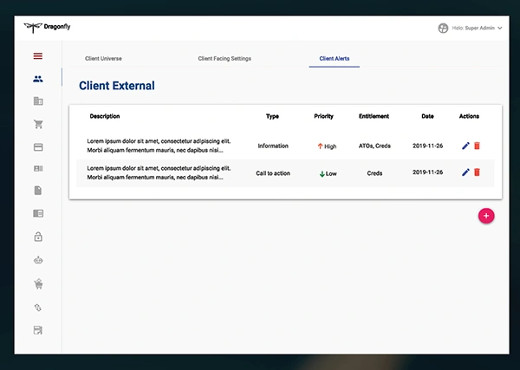This screenshot has height=370, width=520.
Task: Click the Priority column header
Action: (x=323, y=116)
